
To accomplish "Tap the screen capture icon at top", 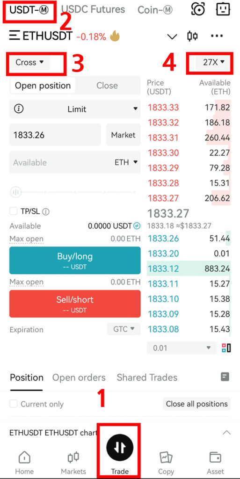I will [x=198, y=9].
